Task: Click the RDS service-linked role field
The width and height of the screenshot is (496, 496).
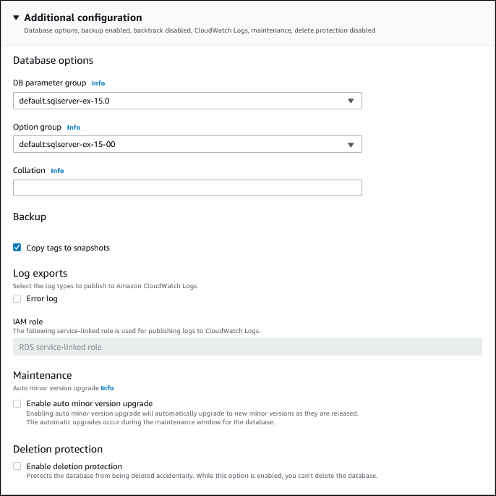Action: coord(247,347)
